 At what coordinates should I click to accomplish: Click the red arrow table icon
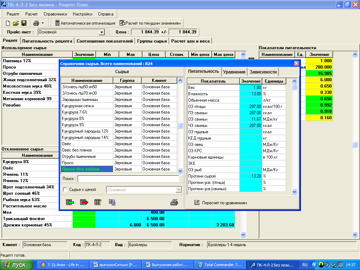click(x=84, y=202)
